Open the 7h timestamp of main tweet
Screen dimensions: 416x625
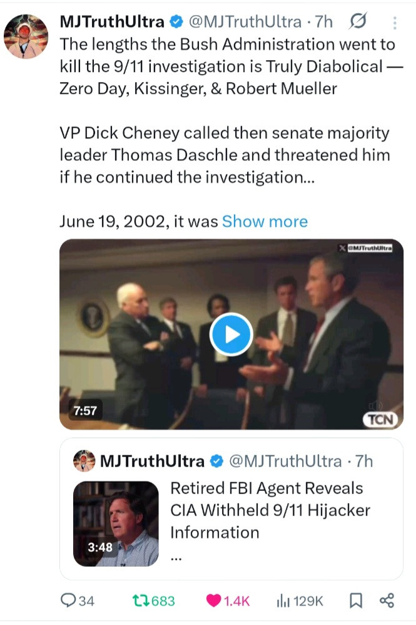[324, 22]
